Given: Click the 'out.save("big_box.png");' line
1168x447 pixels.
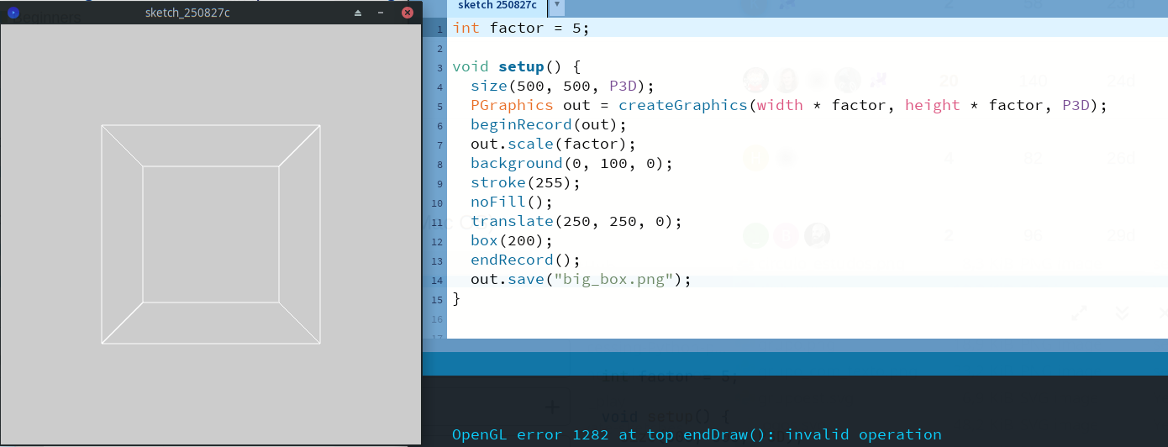Looking at the screenshot, I should tap(581, 279).
